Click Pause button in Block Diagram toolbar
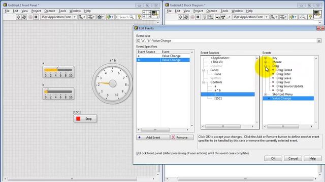The image size is (325, 182). (x=198, y=17)
